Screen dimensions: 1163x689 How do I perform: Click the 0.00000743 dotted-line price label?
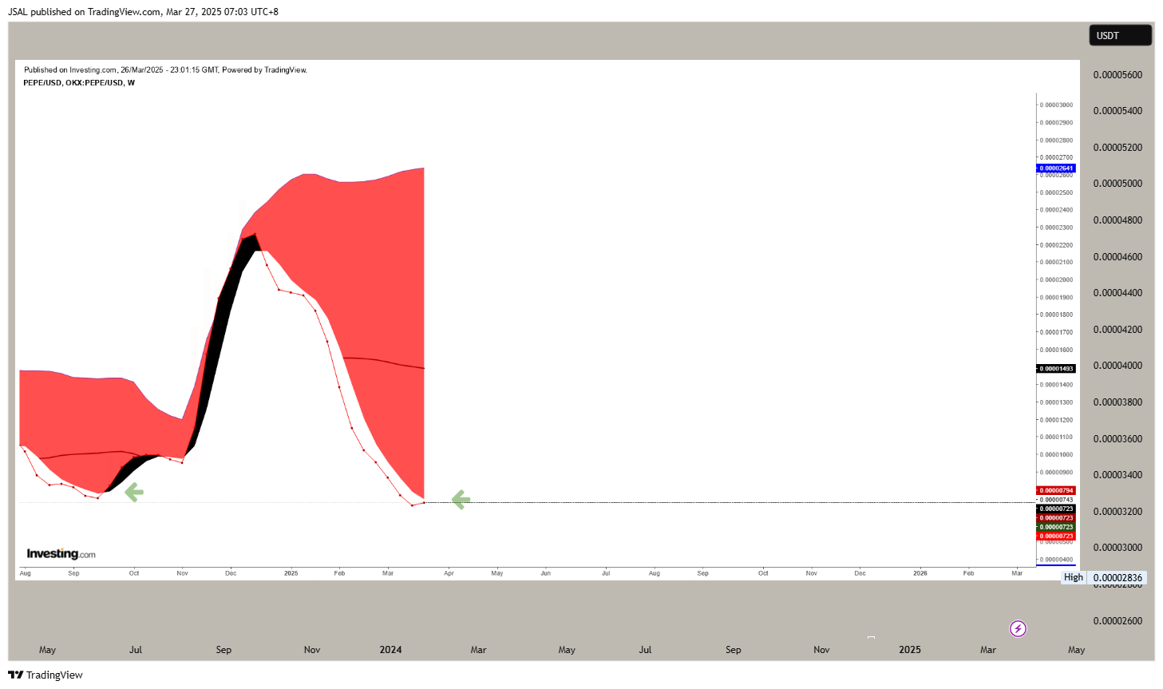(1057, 500)
